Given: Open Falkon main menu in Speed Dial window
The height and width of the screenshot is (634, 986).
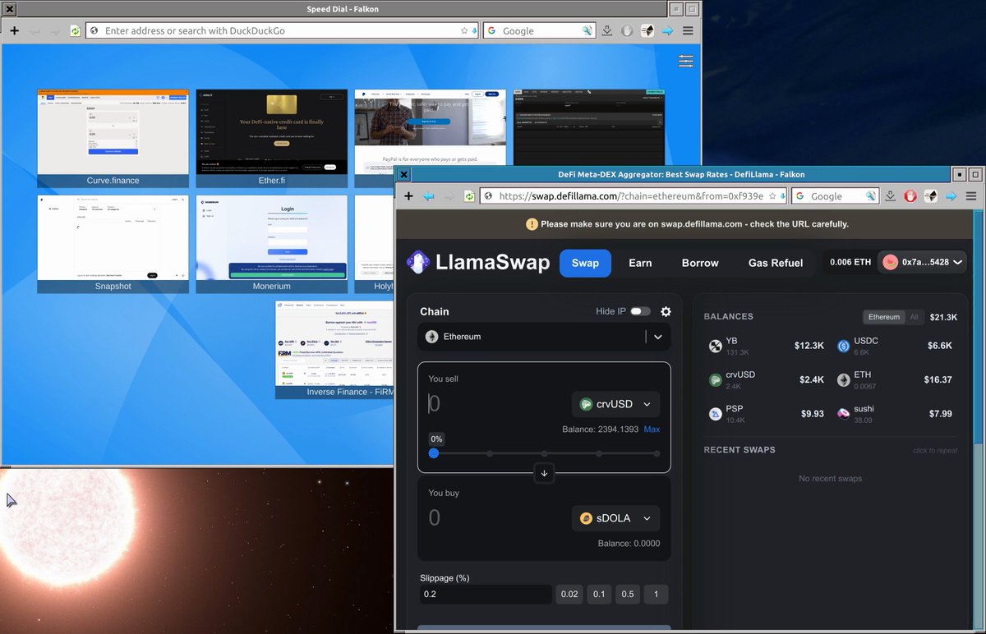Looking at the screenshot, I should click(689, 30).
